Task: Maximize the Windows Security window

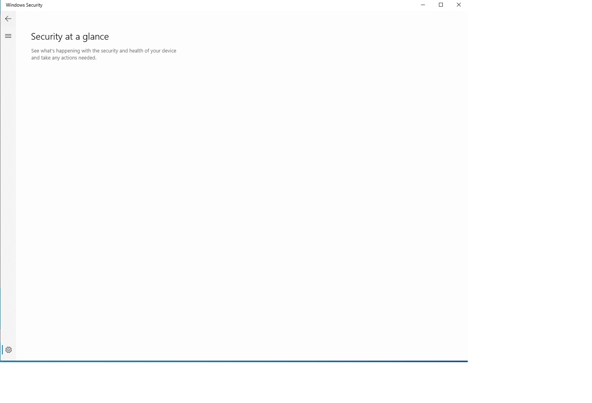Action: [441, 5]
